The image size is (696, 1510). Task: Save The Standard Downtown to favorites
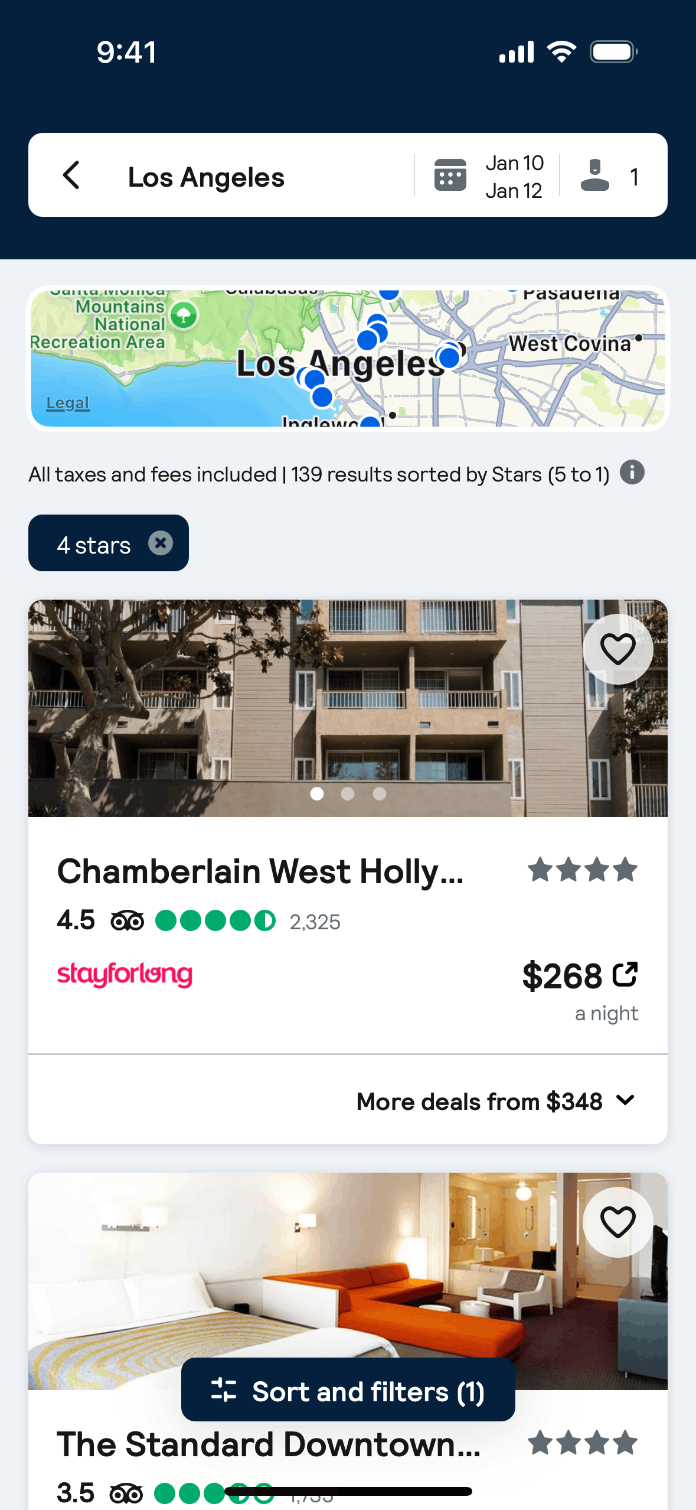pos(617,1222)
